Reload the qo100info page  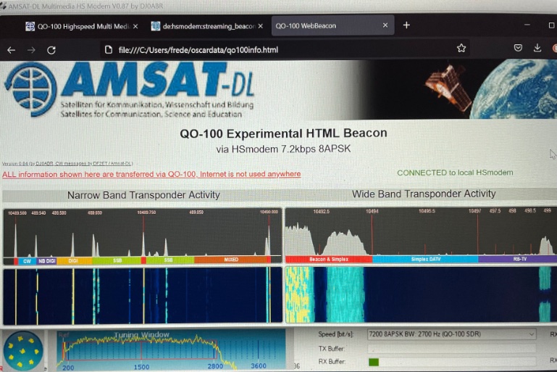[x=51, y=50]
